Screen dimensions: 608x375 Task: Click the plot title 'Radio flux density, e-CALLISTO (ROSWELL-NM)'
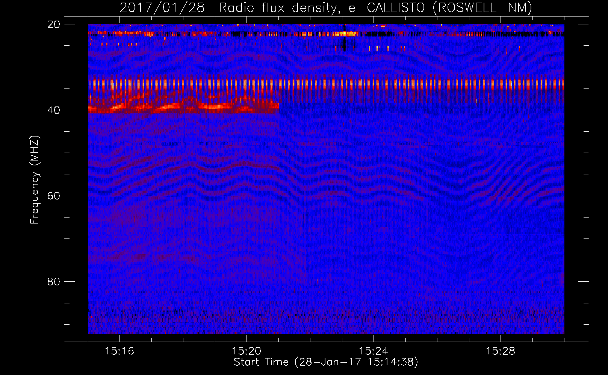coord(375,8)
